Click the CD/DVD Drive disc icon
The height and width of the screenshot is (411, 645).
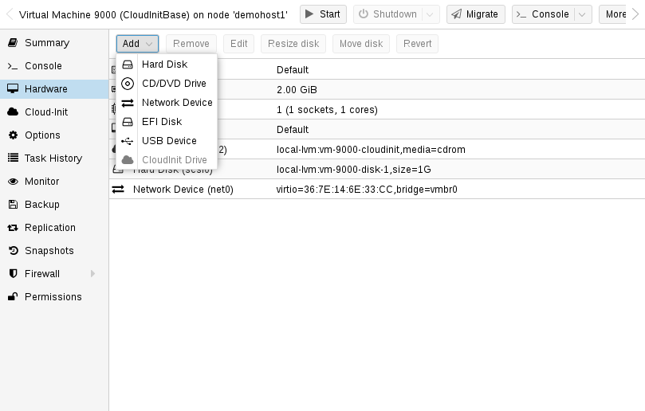point(128,84)
